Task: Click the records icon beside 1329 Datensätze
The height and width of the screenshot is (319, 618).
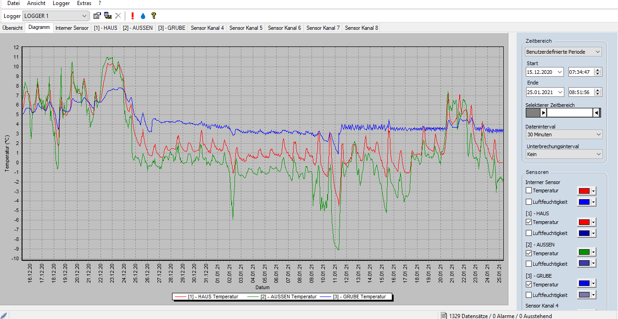Action: (x=444, y=316)
